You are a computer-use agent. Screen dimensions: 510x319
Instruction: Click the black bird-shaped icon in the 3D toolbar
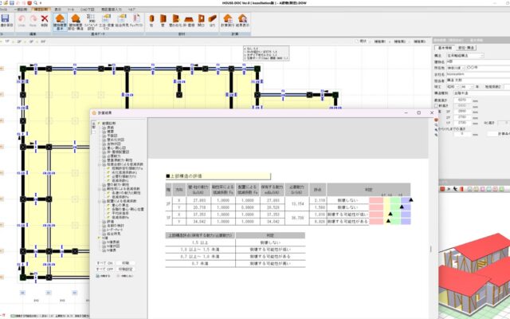click(455, 189)
